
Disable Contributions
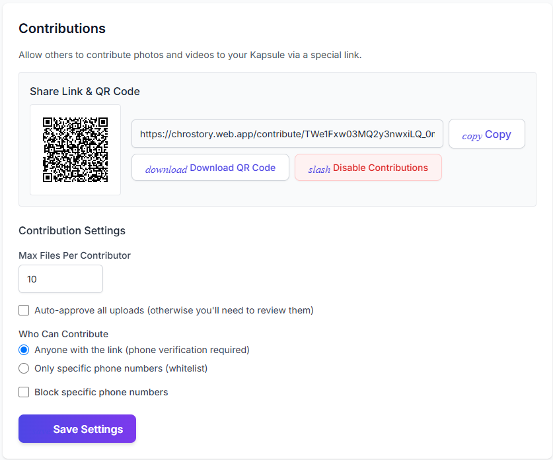tap(368, 168)
